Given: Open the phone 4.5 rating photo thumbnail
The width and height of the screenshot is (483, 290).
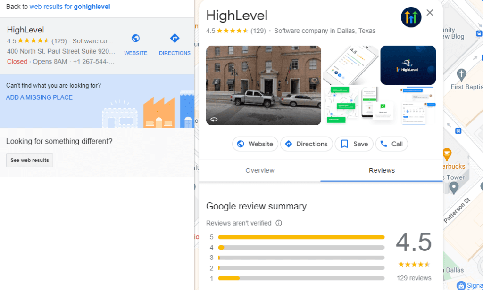Looking at the screenshot, I should 350,65.
